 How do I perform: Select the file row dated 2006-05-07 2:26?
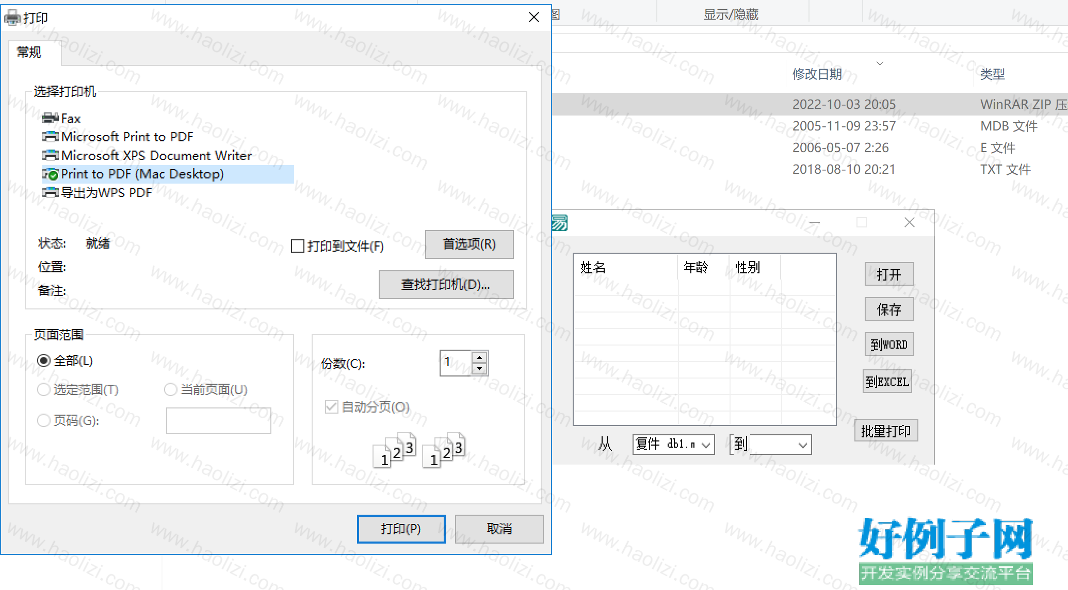tap(810, 147)
